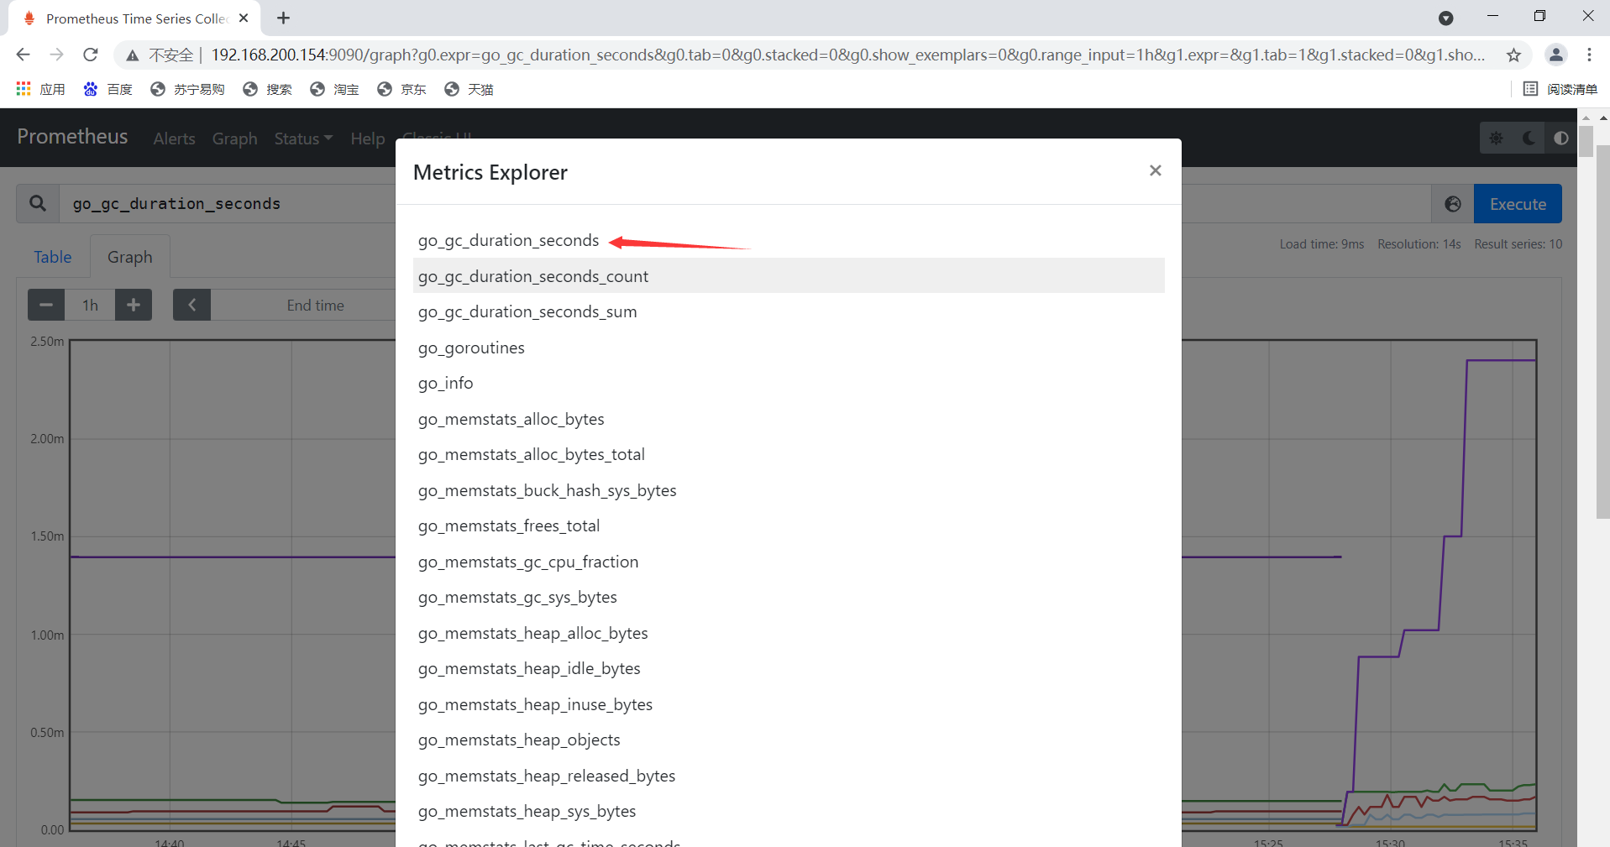Click the search magnifier icon
Image resolution: width=1610 pixels, height=847 pixels.
coord(38,204)
